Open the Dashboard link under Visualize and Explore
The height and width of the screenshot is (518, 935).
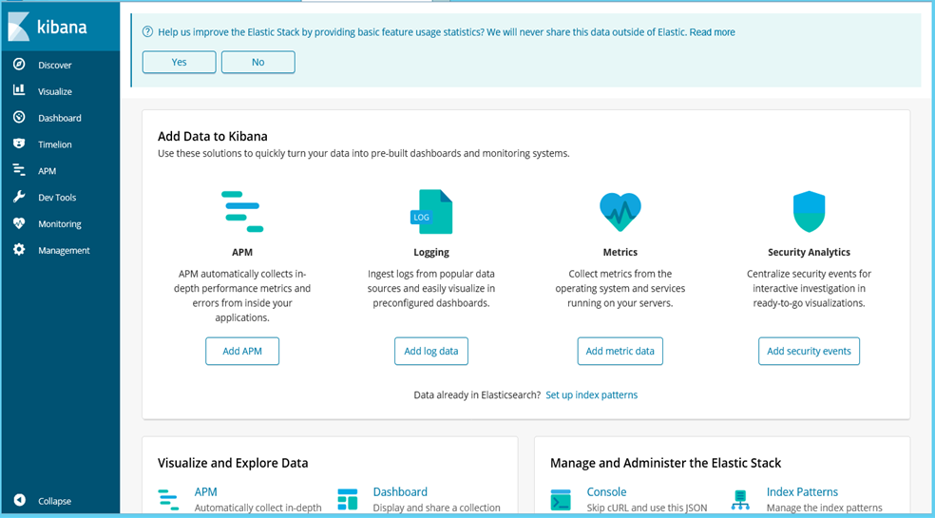(400, 491)
